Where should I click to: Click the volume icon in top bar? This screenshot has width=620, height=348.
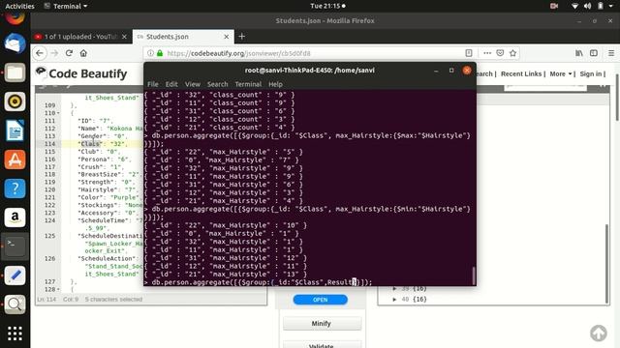pyautogui.click(x=588, y=6)
